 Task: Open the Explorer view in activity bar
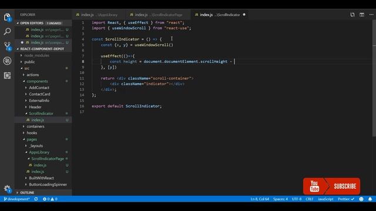[x=7, y=17]
